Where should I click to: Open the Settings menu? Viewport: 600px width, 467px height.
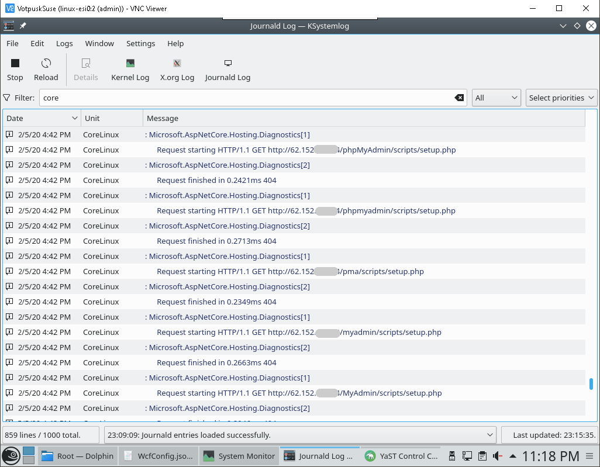point(140,44)
